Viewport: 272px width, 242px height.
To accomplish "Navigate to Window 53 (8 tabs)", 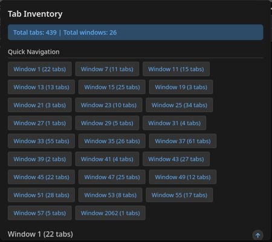I will click(110, 195).
